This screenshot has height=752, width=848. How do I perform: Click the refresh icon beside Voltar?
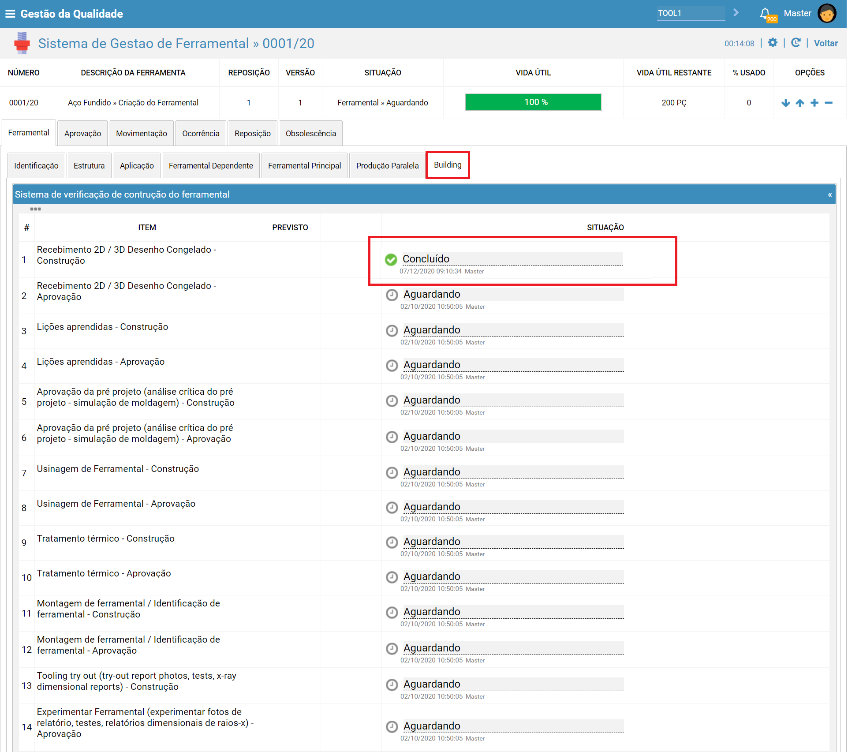(796, 43)
